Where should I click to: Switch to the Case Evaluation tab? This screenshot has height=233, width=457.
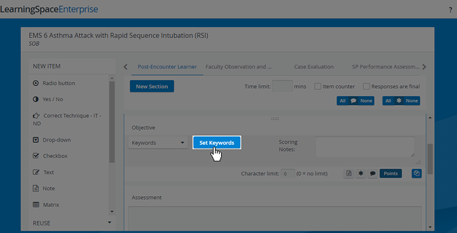314,67
